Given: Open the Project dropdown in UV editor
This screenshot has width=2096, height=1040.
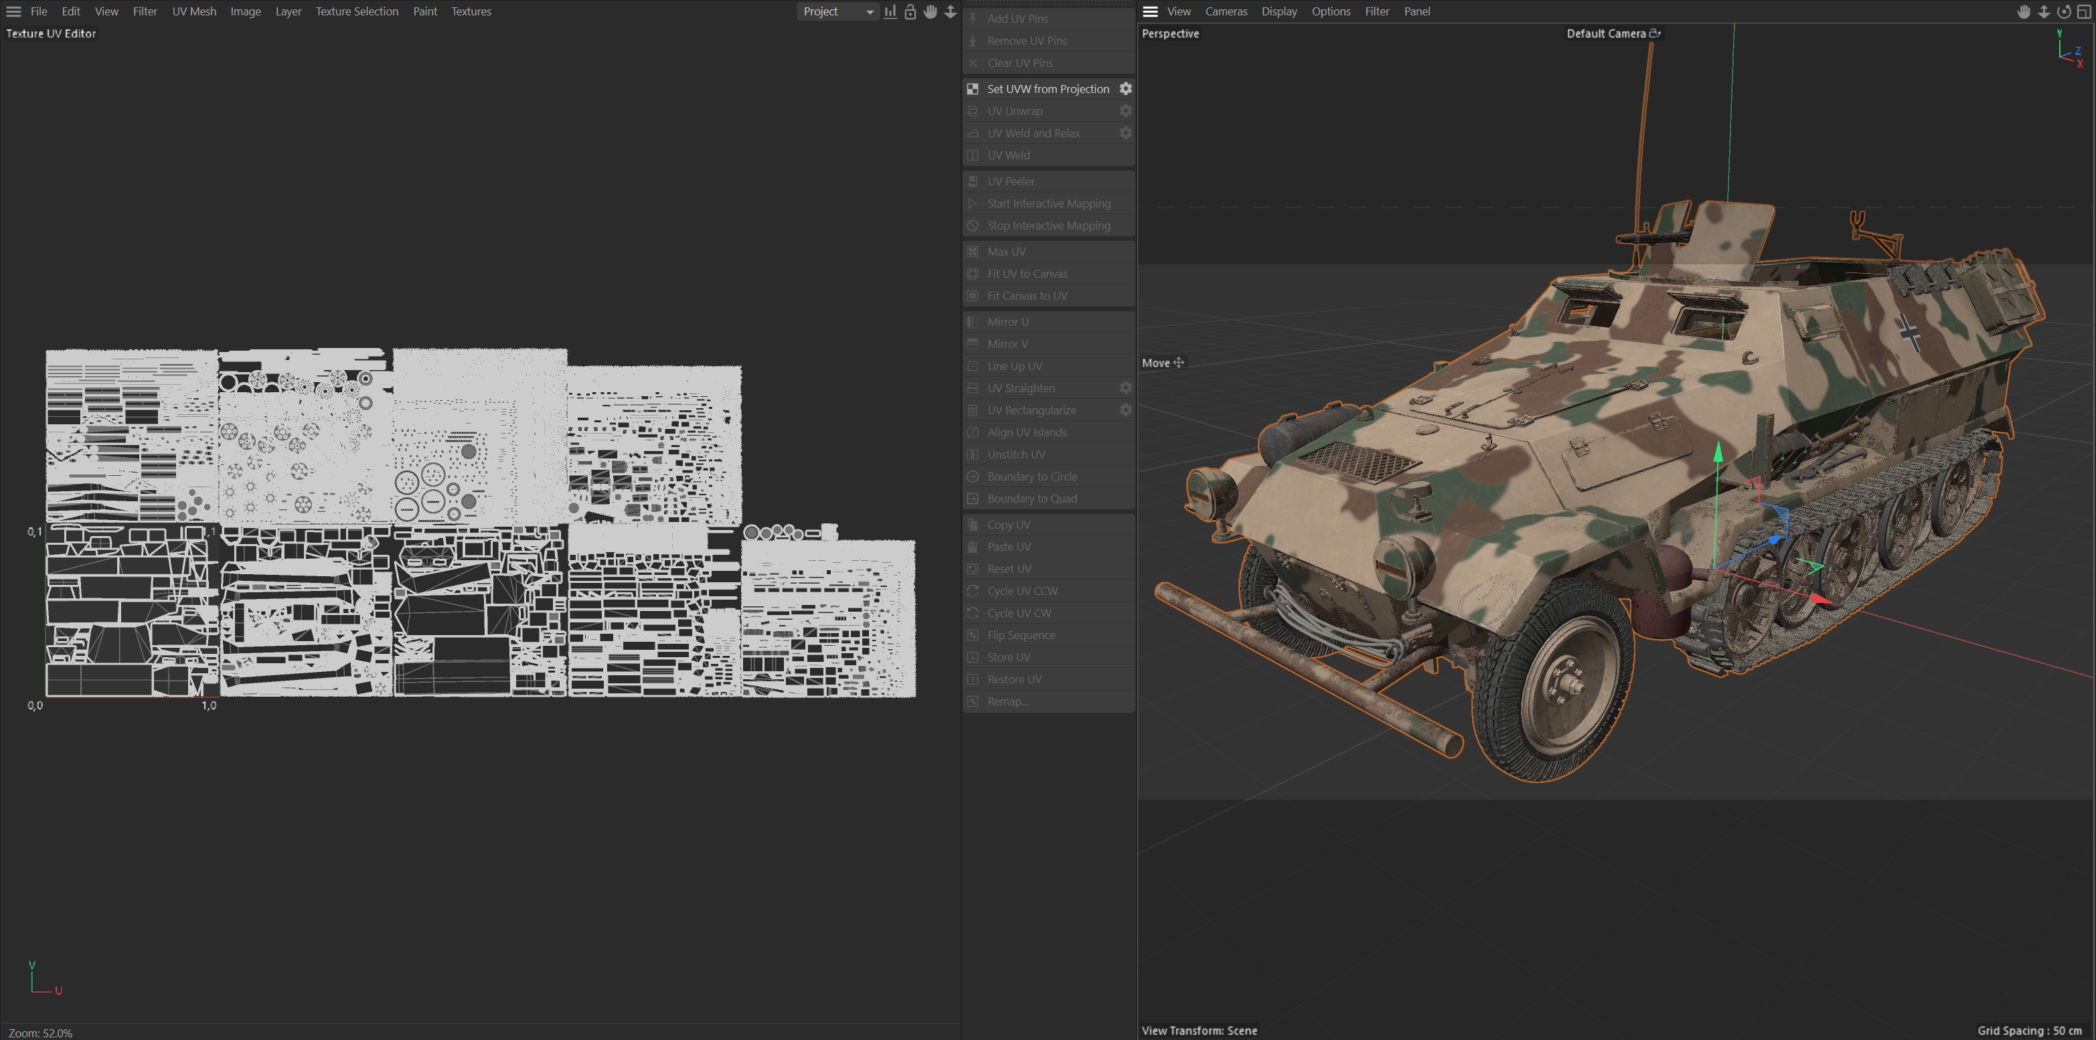Looking at the screenshot, I should tap(837, 11).
